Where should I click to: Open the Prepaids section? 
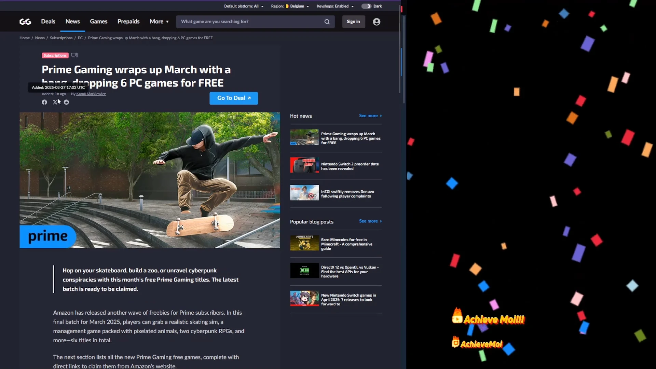click(128, 22)
